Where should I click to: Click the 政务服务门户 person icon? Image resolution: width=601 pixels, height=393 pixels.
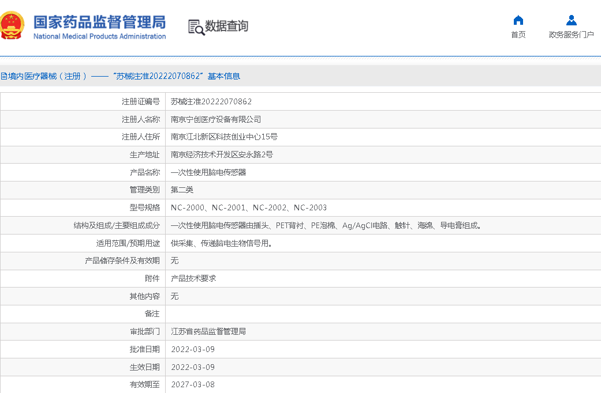click(x=571, y=20)
